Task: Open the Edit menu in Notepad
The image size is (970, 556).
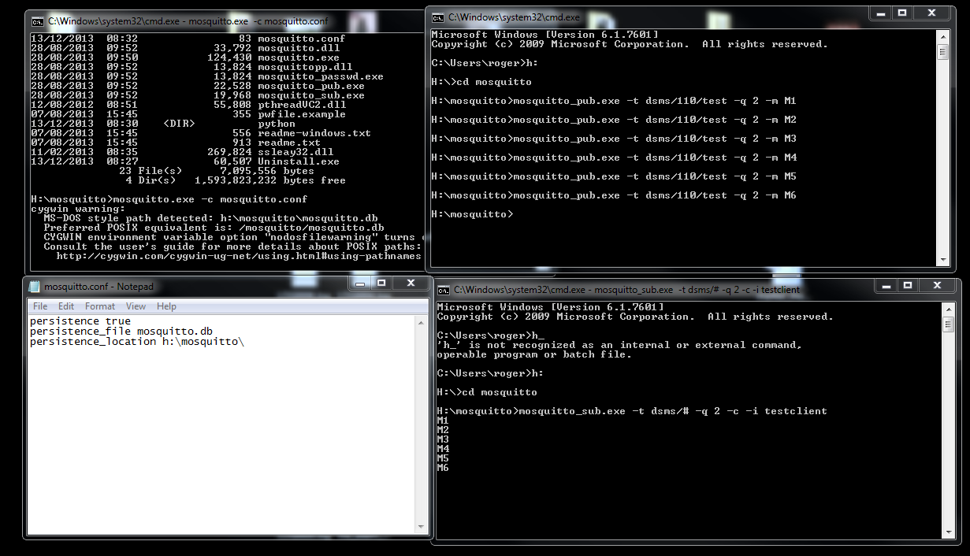Action: click(66, 306)
